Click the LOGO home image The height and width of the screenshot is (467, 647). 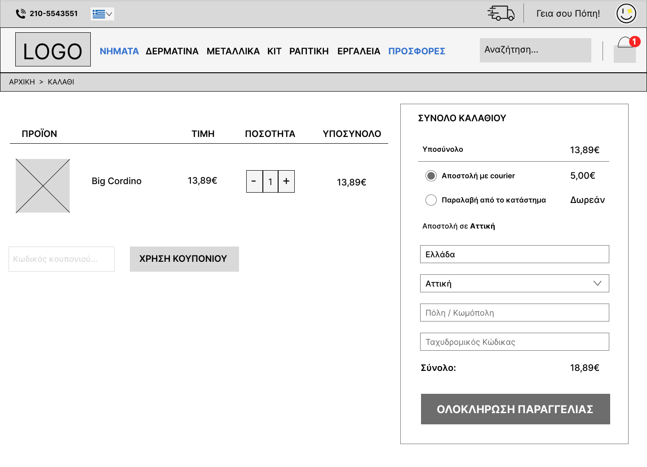point(53,49)
